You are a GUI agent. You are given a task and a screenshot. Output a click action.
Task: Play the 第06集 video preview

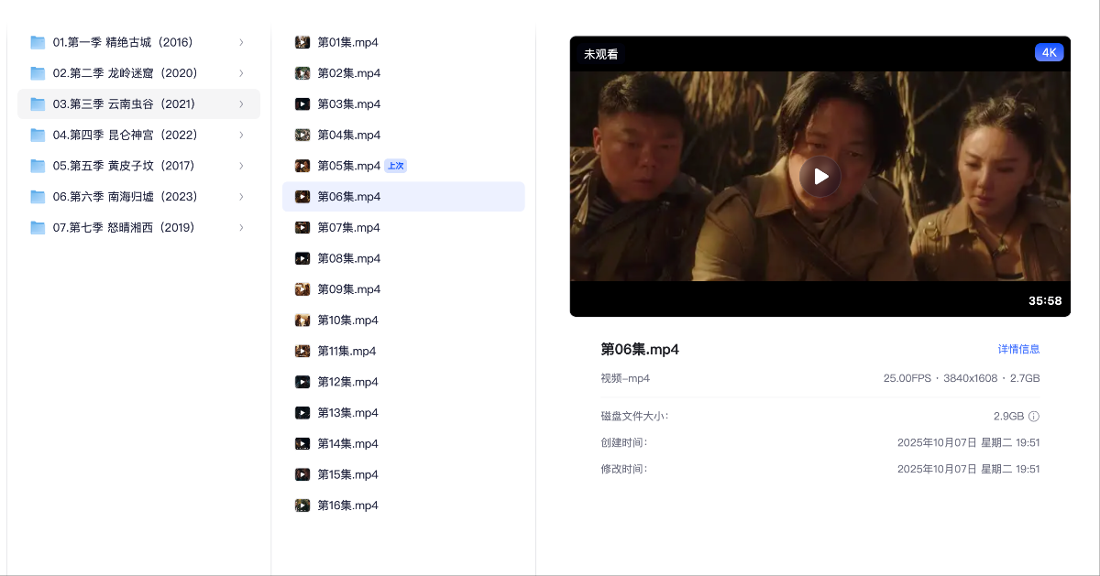pyautogui.click(x=819, y=177)
